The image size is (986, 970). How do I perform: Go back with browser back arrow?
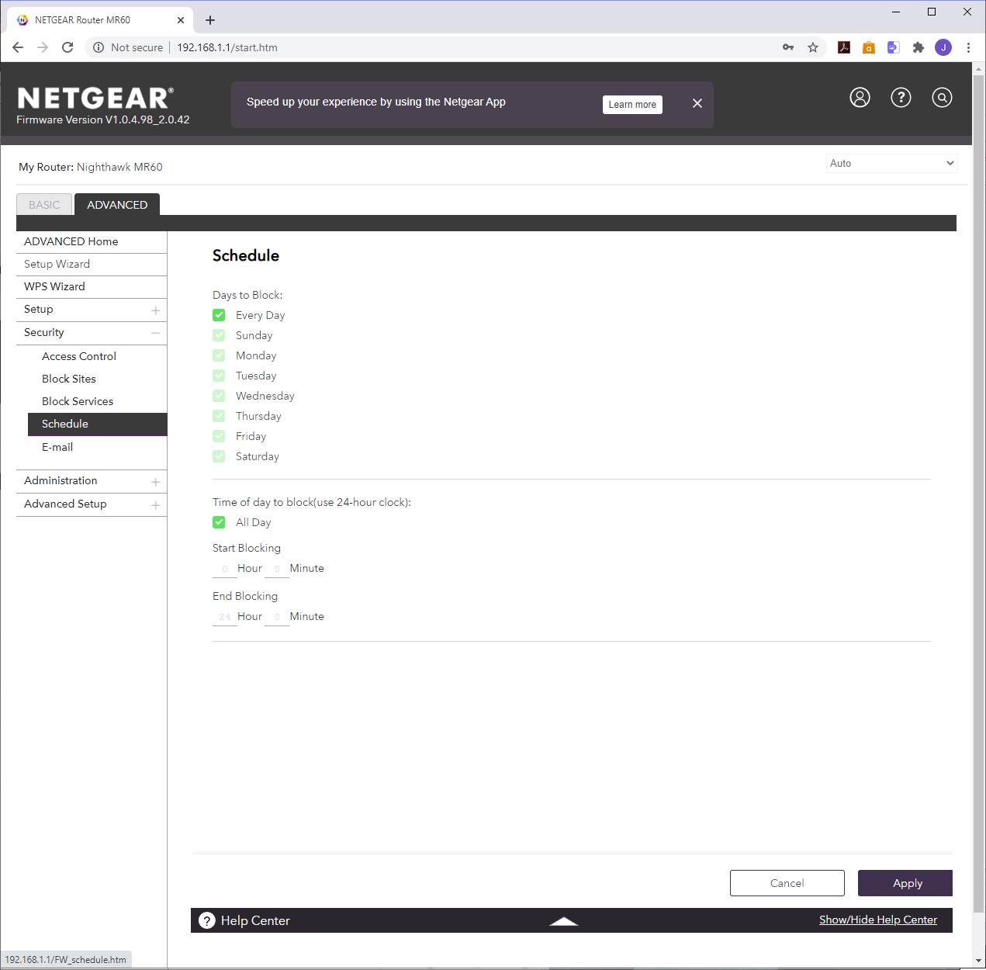18,47
